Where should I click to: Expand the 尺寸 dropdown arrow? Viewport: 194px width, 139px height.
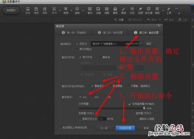click(x=60, y=11)
